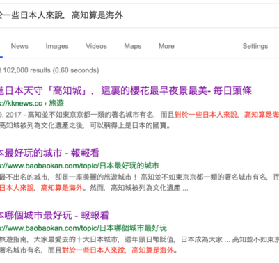Click into the search query field
This screenshot has height=263, width=279.
tap(139, 15)
